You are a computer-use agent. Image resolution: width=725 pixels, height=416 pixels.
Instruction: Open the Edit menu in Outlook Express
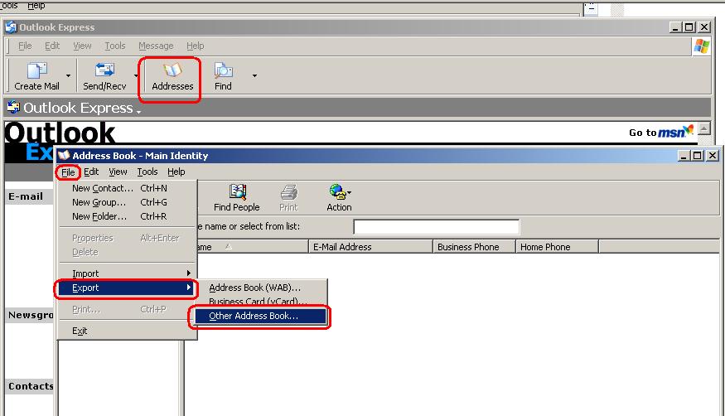click(52, 46)
